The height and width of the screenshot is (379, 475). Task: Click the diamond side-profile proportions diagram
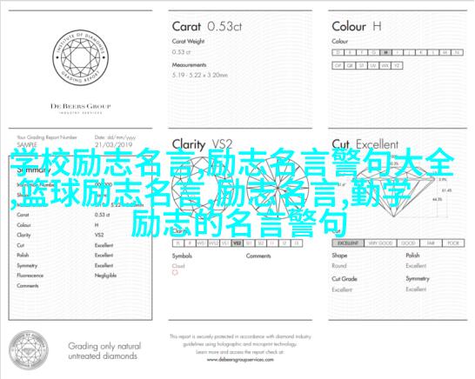click(x=398, y=192)
